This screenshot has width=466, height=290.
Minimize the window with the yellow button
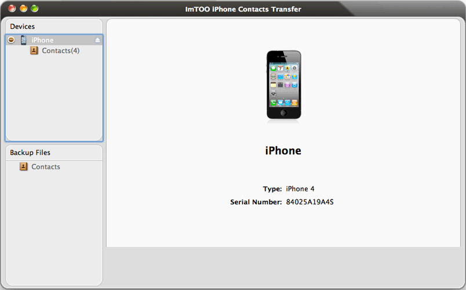23,8
